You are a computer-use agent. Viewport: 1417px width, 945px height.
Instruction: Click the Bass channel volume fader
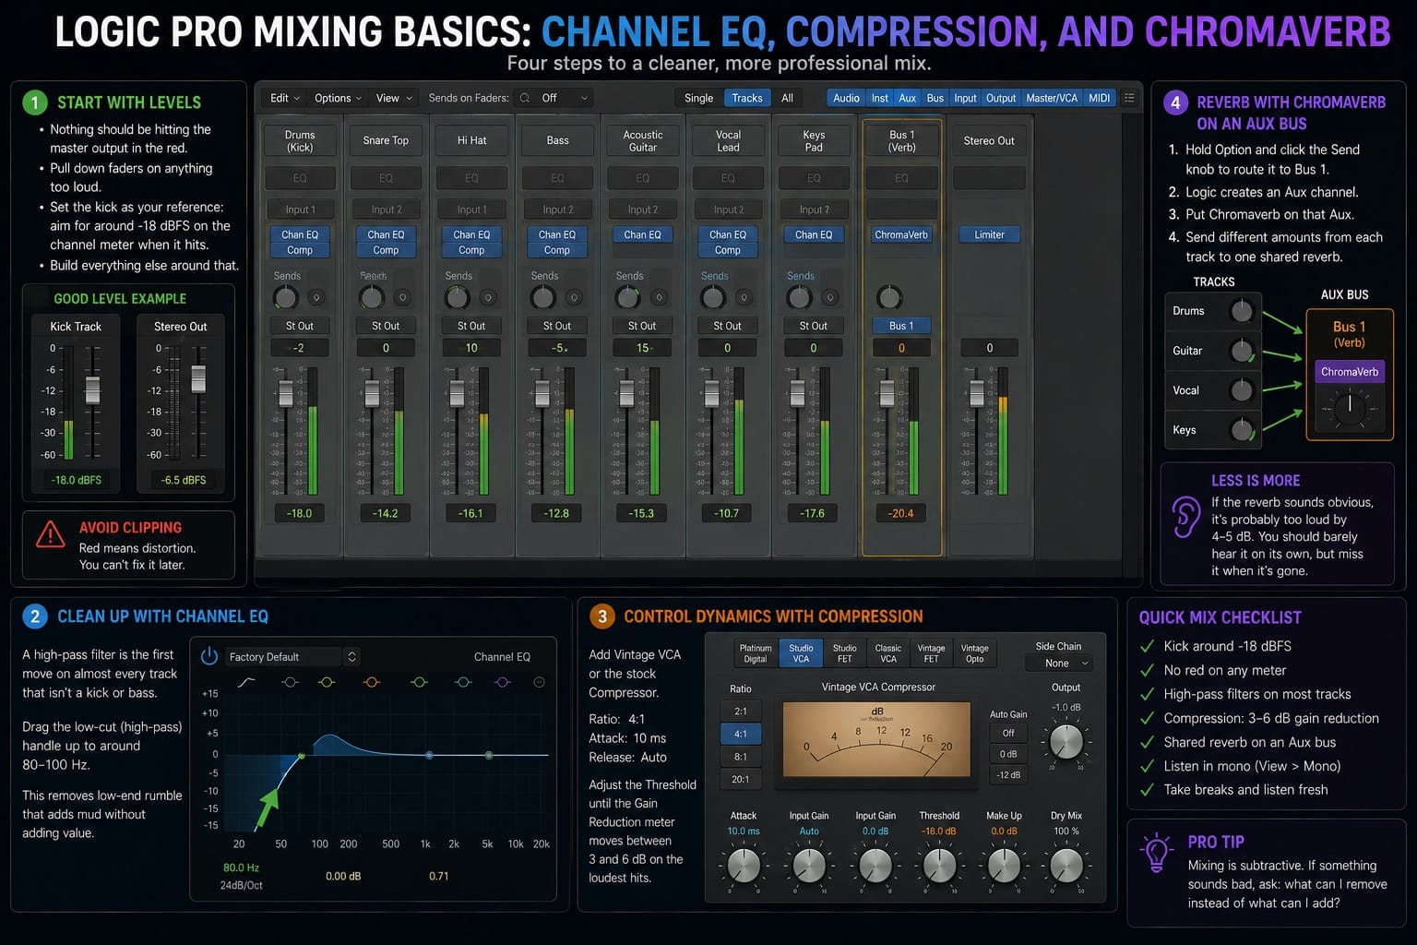[x=542, y=394]
